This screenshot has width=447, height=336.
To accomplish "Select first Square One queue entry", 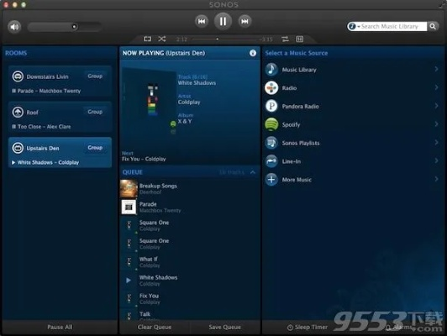I will pyautogui.click(x=190, y=225).
